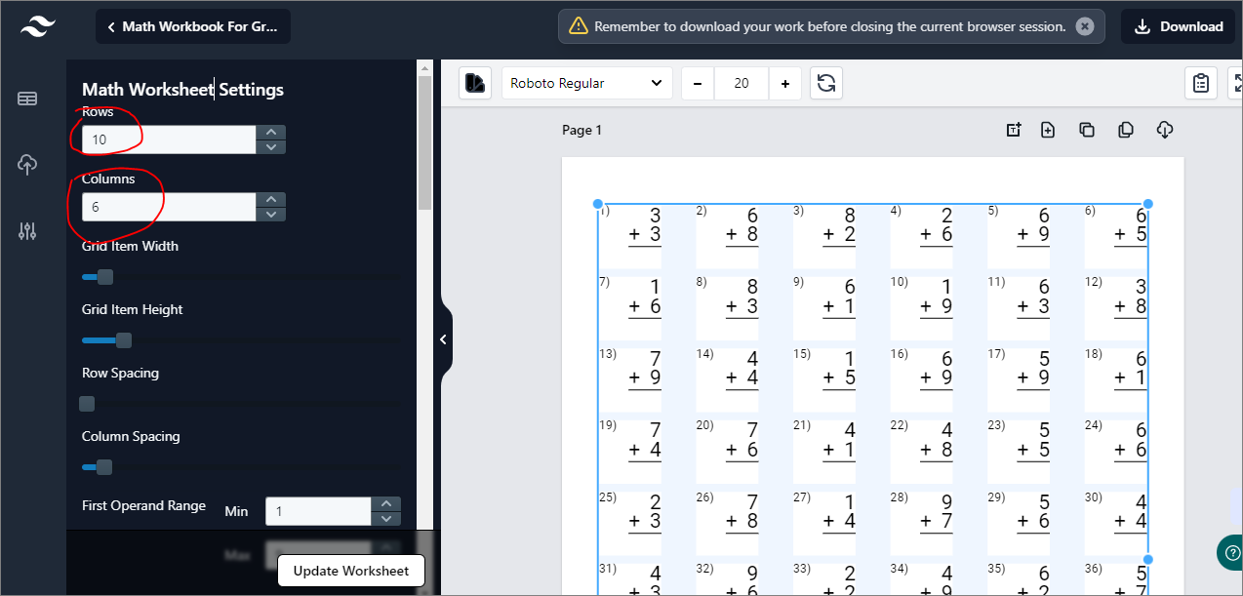Dismiss the download reminder notification
The image size is (1243, 596).
tap(1085, 26)
